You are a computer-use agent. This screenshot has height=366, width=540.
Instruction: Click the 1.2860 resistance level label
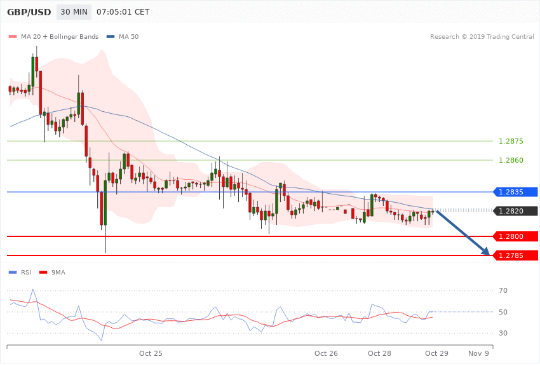click(511, 160)
